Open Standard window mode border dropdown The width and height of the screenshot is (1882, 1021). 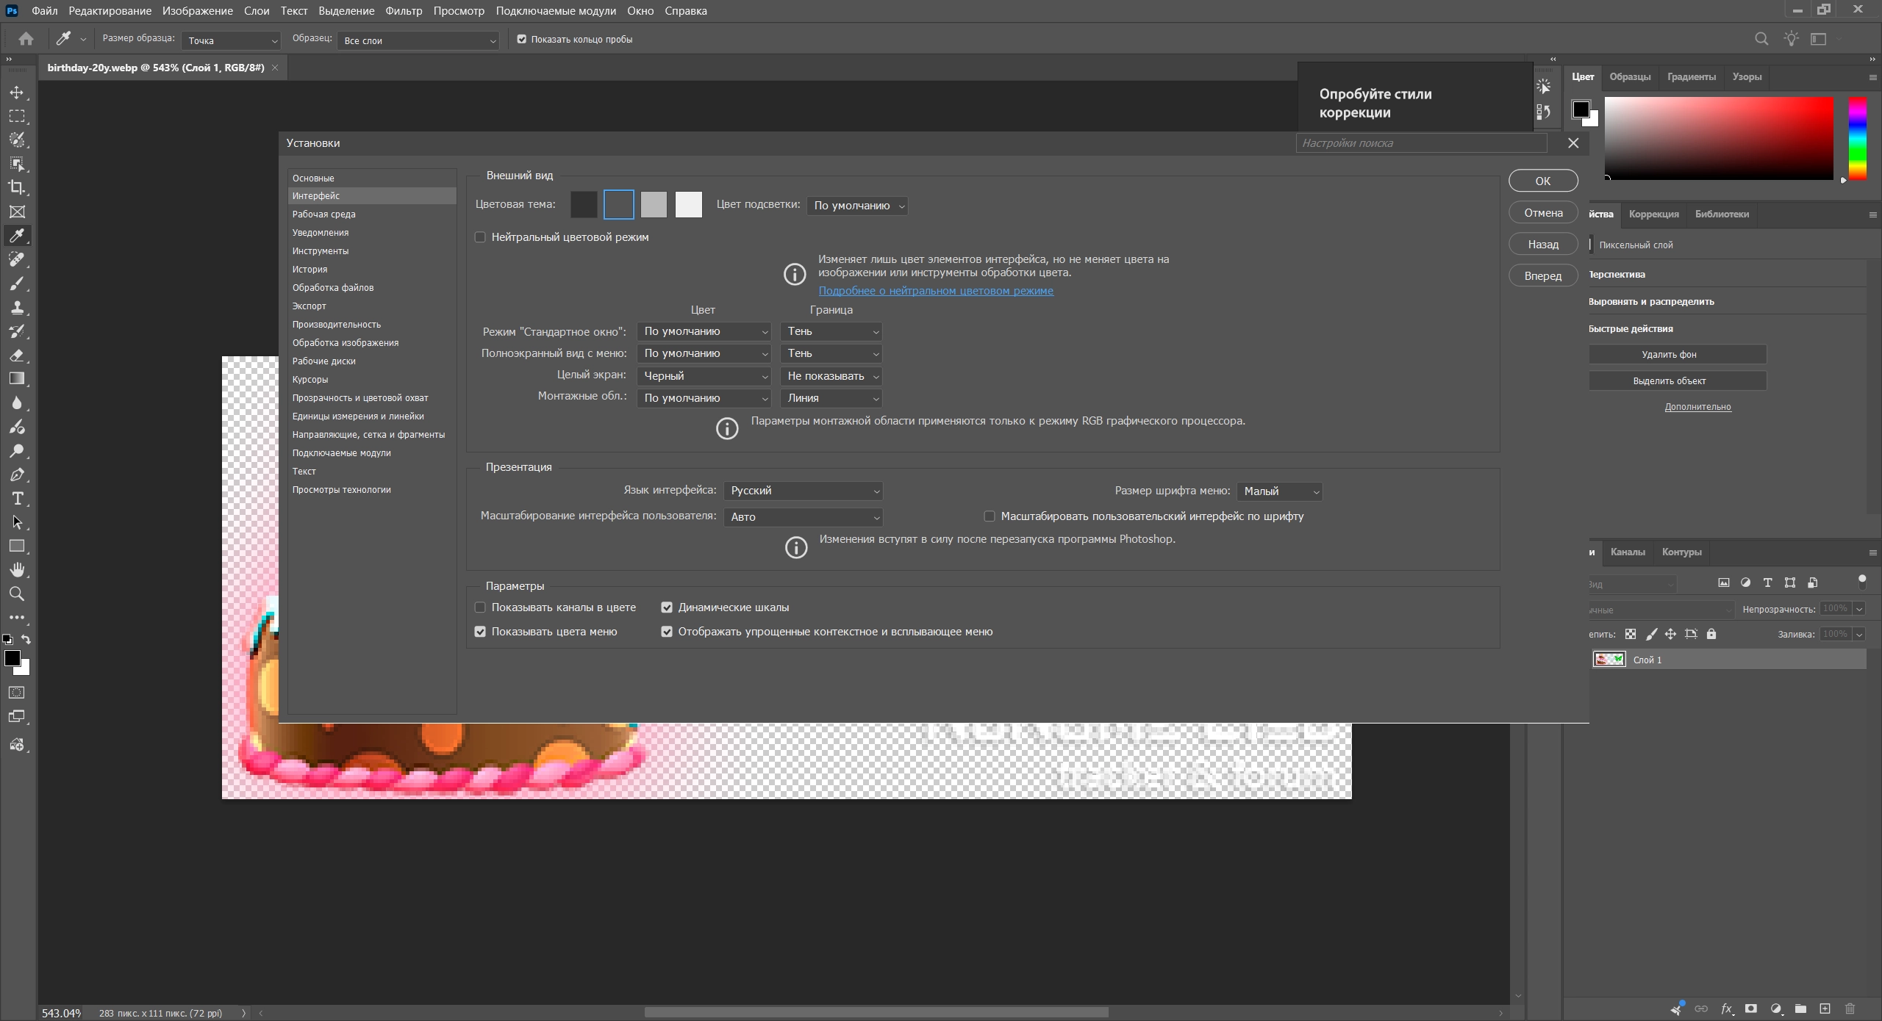831,331
